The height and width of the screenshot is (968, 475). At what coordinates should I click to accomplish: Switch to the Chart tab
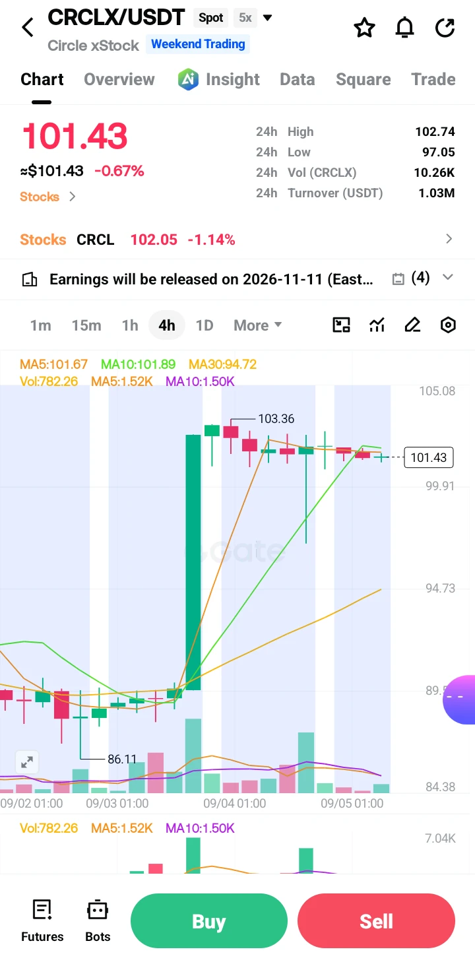point(42,79)
